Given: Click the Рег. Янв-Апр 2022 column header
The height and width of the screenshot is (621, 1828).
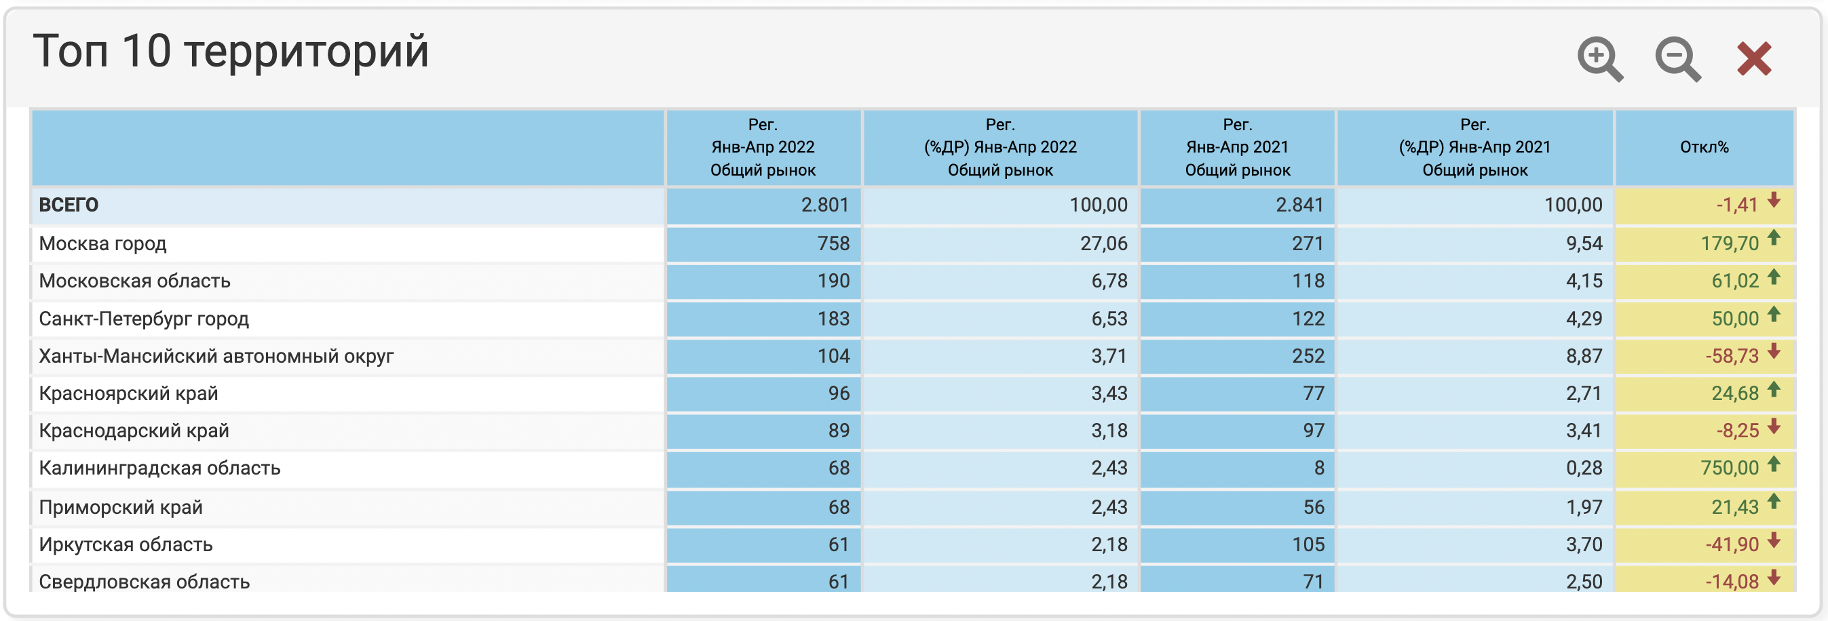Looking at the screenshot, I should coord(763,147).
